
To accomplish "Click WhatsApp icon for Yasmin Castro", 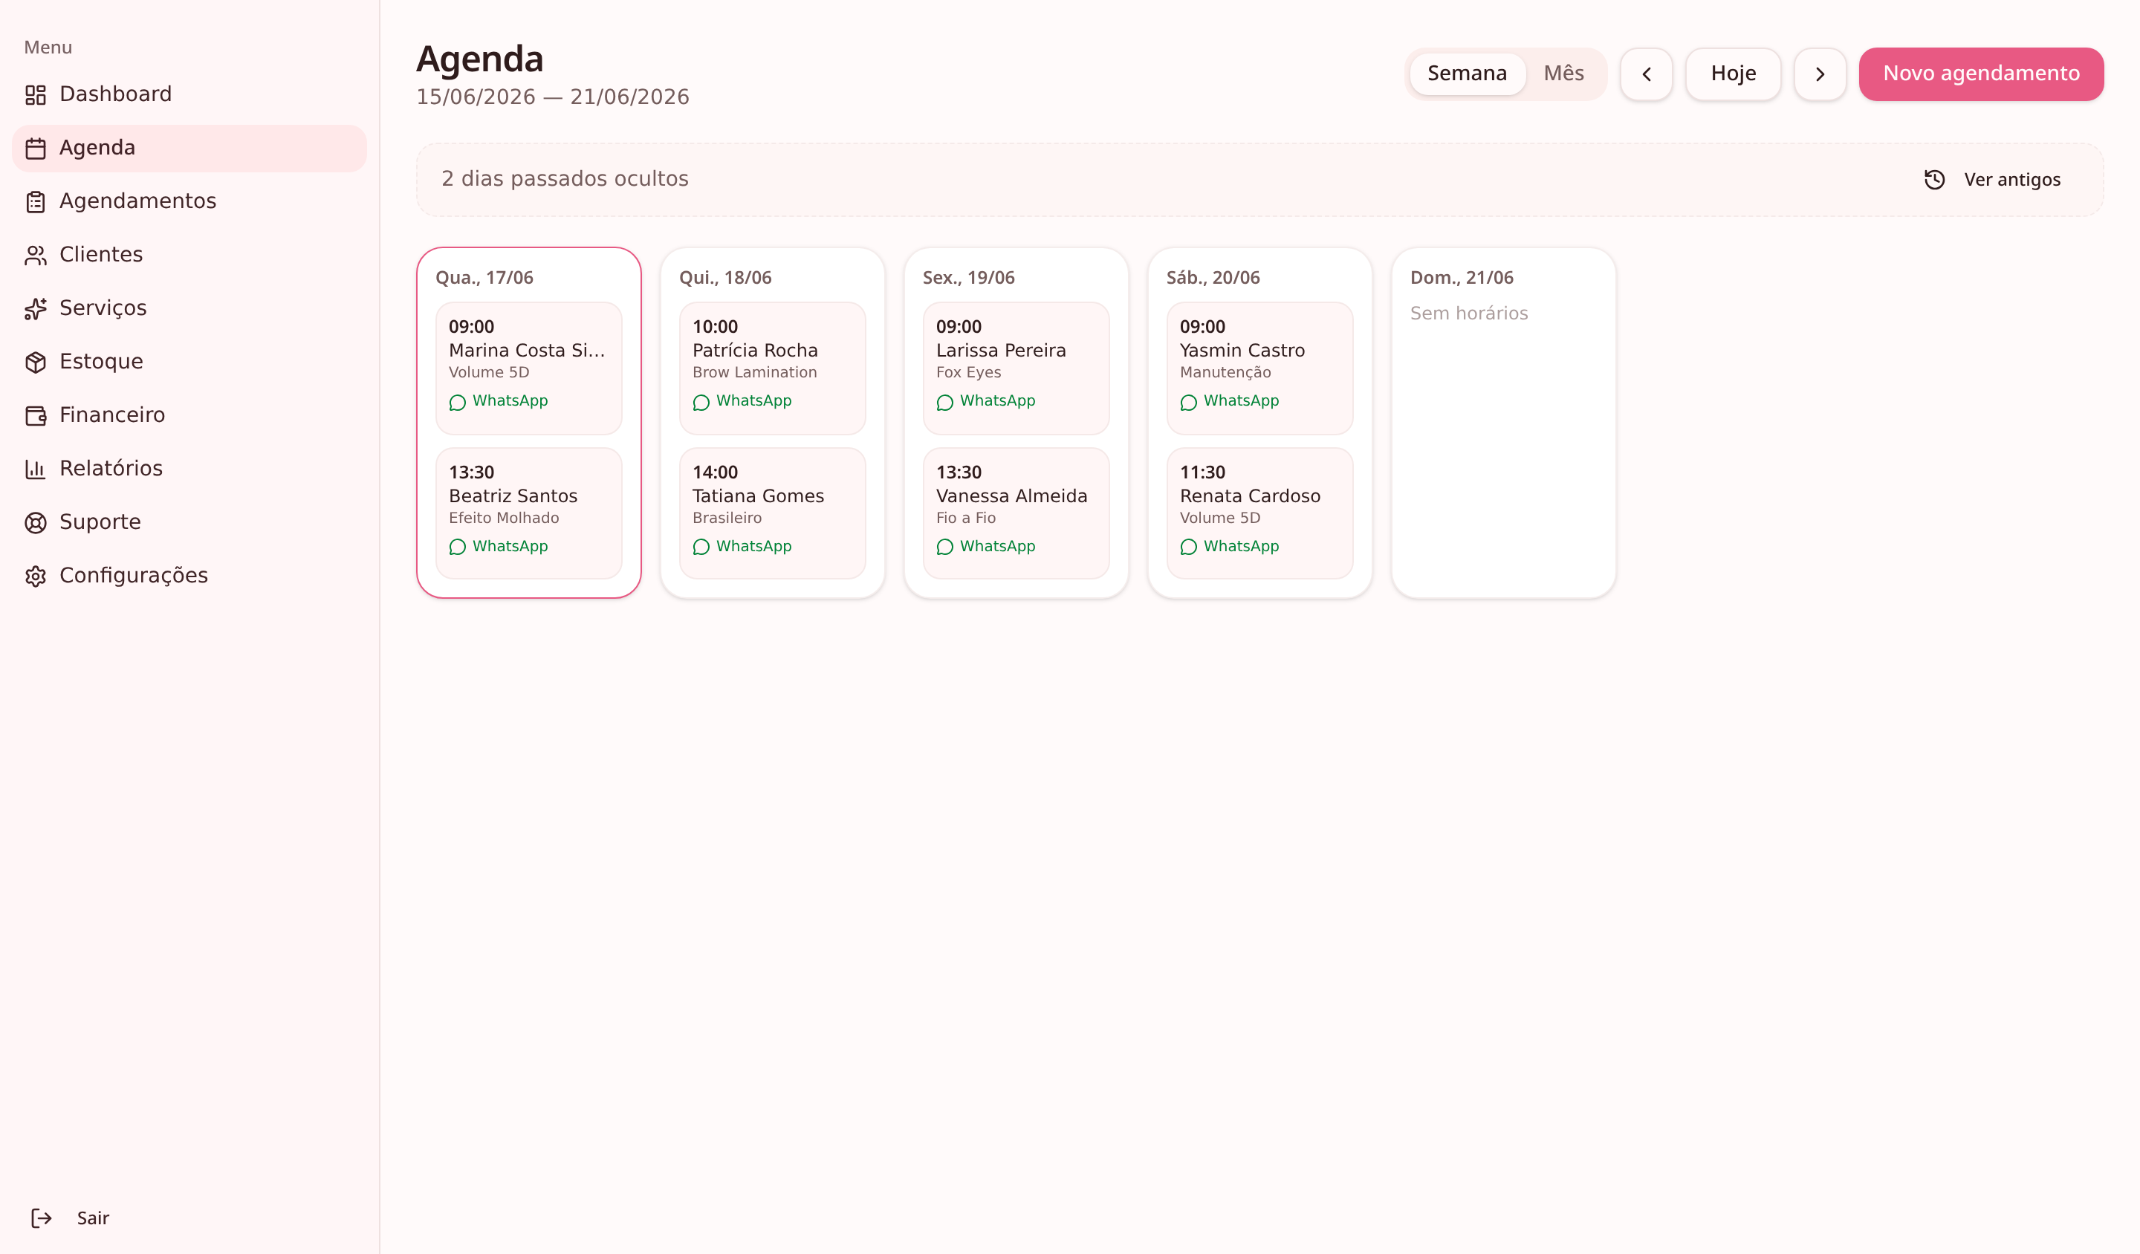I will pos(1189,403).
